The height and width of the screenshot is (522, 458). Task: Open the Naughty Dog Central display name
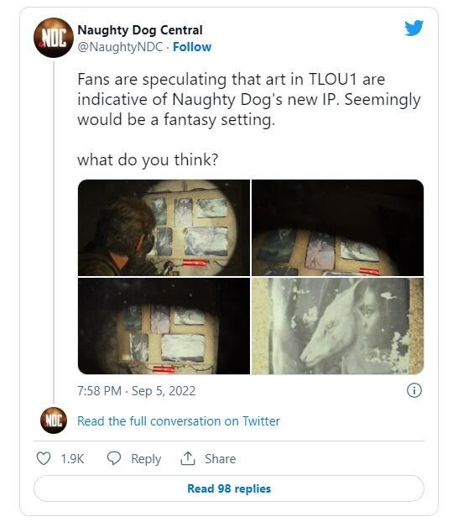[x=140, y=30]
